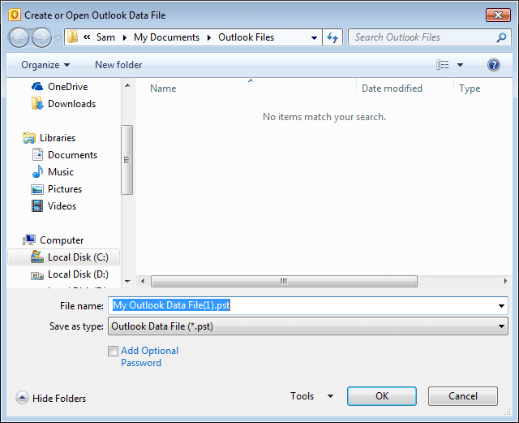Select Libraries in the navigation pane
Screen dimensions: 519x423
click(58, 138)
